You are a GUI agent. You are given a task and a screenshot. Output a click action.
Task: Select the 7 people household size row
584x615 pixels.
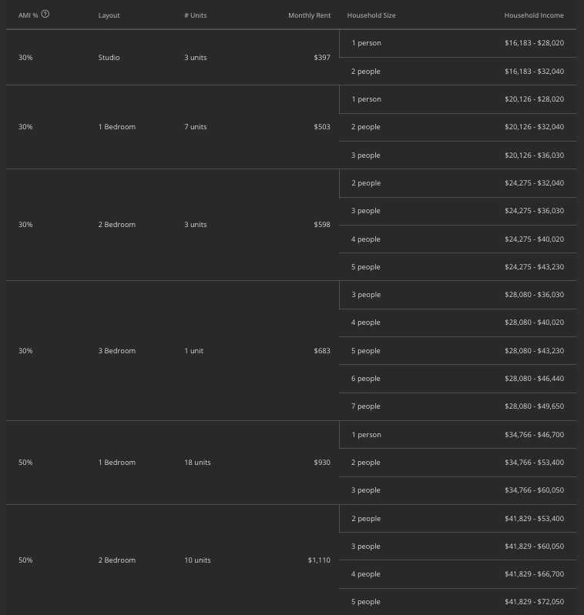(x=366, y=406)
